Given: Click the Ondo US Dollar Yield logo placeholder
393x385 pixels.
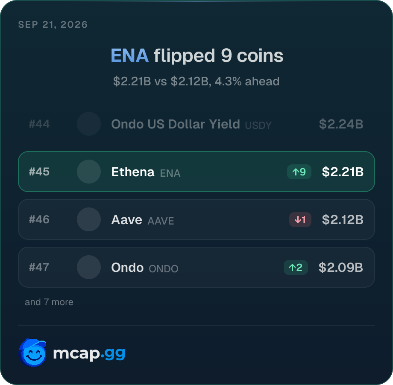Looking at the screenshot, I should click(89, 124).
